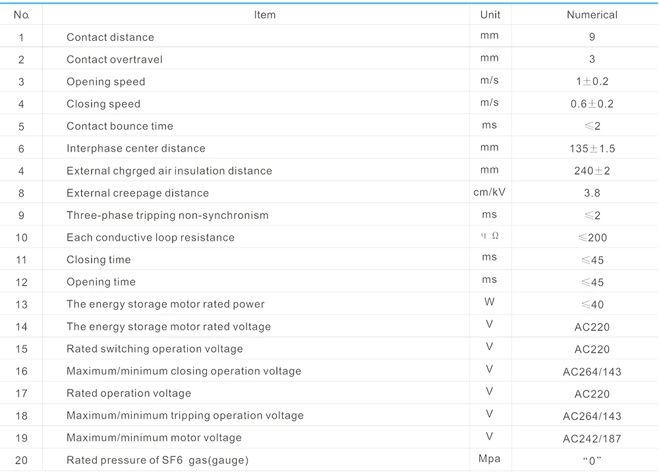Select the "Mpa" unit cell
Viewport: 659px width, 474px height.
489,459
